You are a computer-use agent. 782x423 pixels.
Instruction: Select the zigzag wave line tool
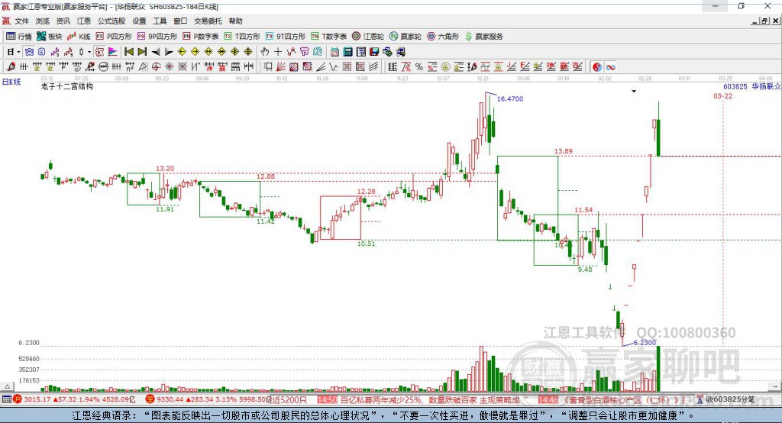333,67
